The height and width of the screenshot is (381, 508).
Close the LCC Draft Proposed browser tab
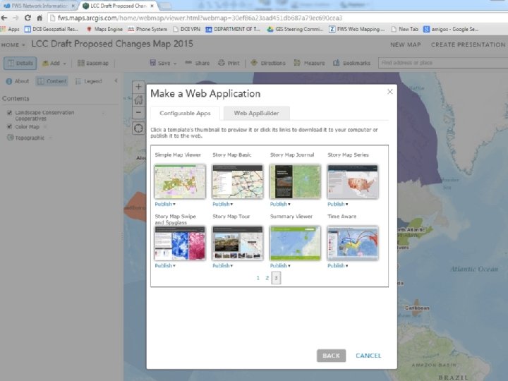coord(151,6)
